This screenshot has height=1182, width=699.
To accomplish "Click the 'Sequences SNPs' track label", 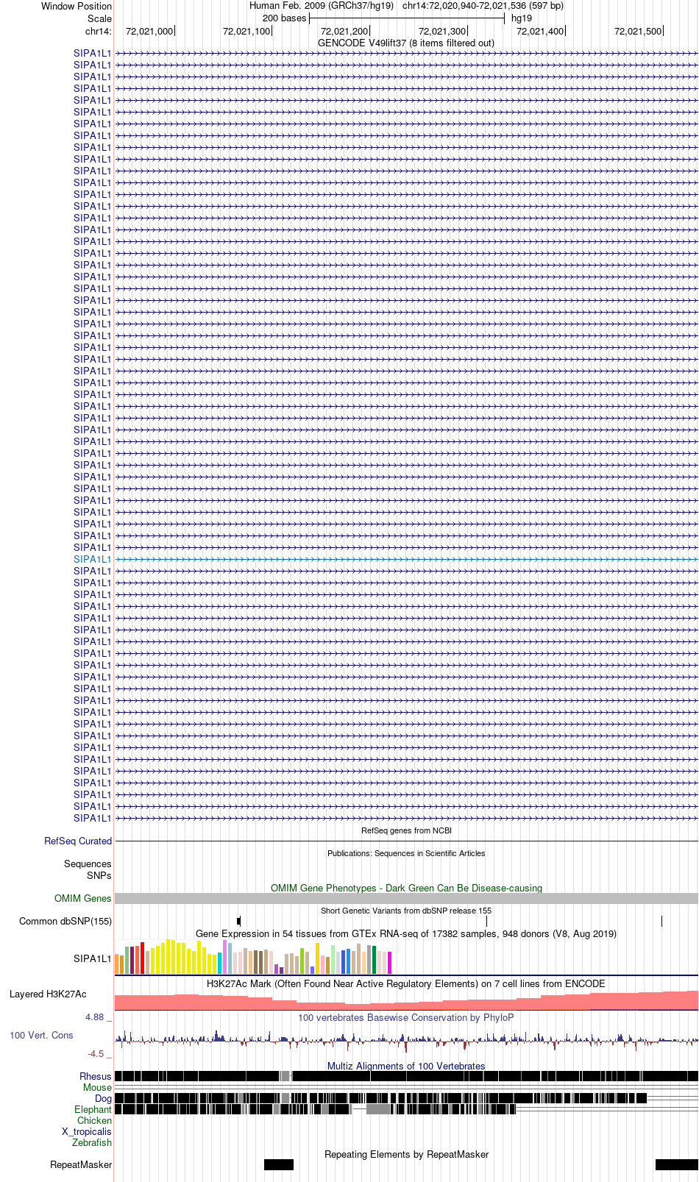I will coord(88,869).
